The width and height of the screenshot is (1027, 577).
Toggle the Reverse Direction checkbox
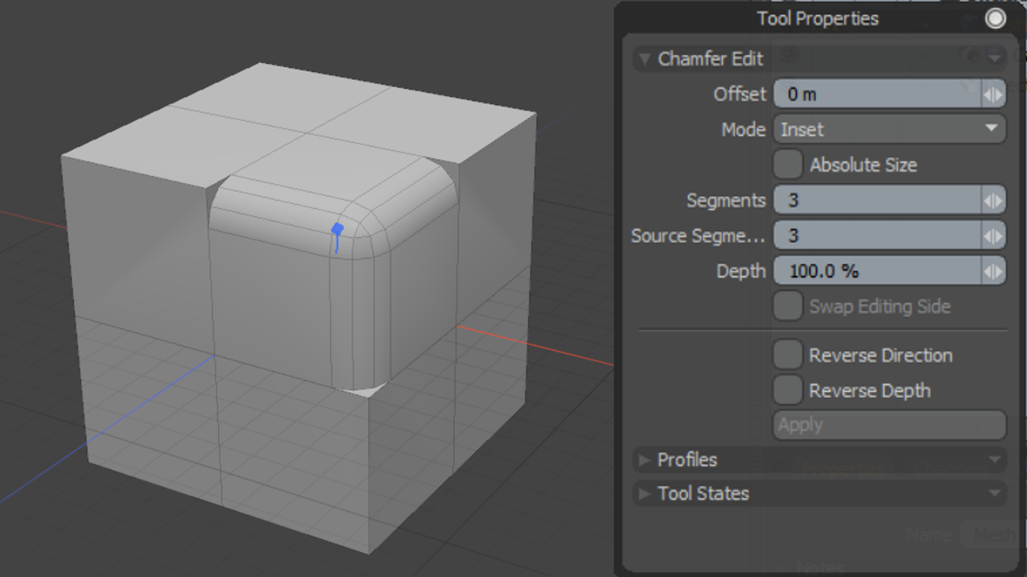pyautogui.click(x=788, y=355)
